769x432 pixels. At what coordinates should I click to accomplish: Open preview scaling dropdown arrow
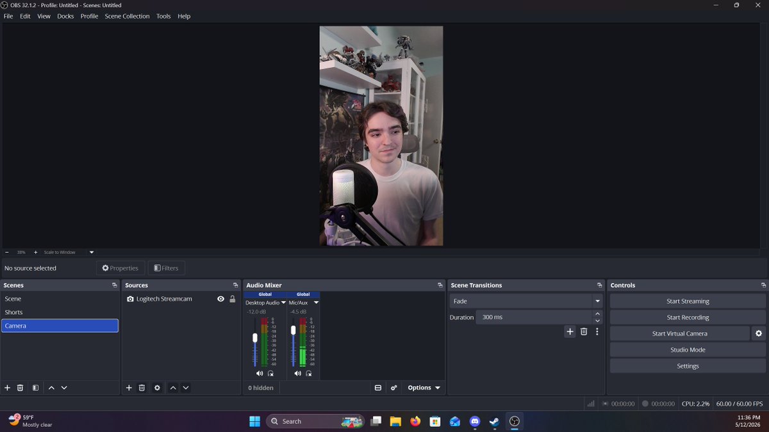[x=92, y=252]
